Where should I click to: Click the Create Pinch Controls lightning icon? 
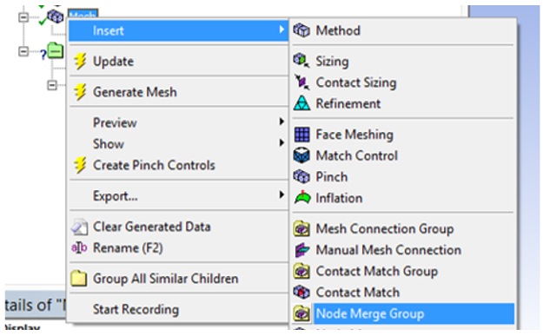pos(80,165)
